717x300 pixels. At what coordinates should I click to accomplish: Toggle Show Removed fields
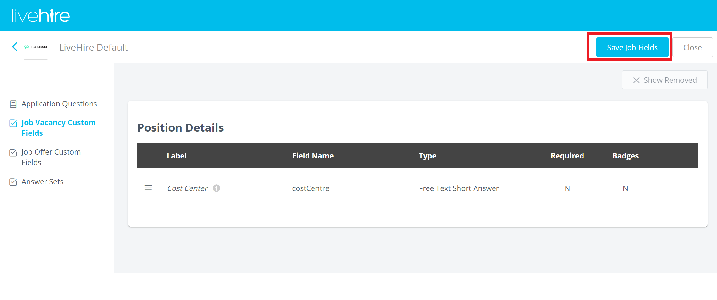[664, 80]
